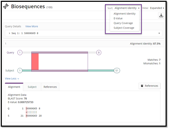169x129 pixels.
Task: Click the Alignment Identity 87.5% value
Action: point(157,44)
